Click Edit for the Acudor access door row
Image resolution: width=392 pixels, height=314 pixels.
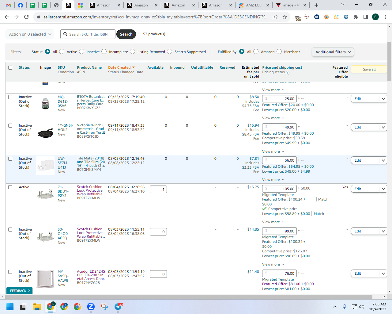click(x=365, y=274)
